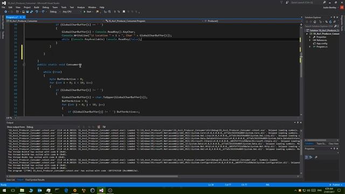This screenshot has width=345, height=194.
Task: Click the Properties panel Categorized icon
Action: (307, 157)
